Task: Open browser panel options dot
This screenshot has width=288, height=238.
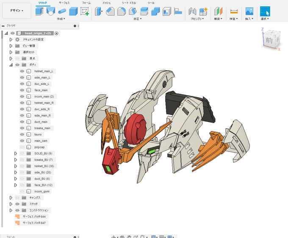Action: point(75,26)
